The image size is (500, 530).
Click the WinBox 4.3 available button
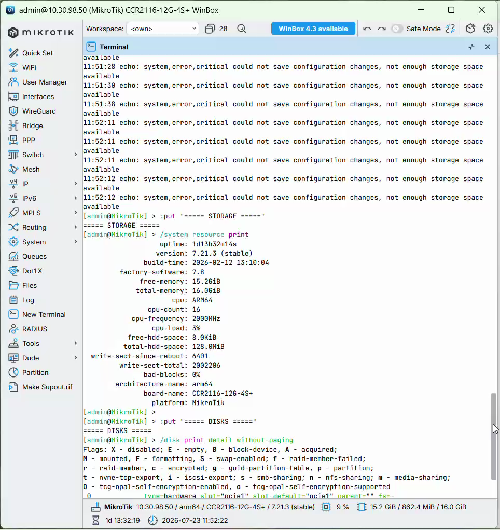(x=313, y=29)
